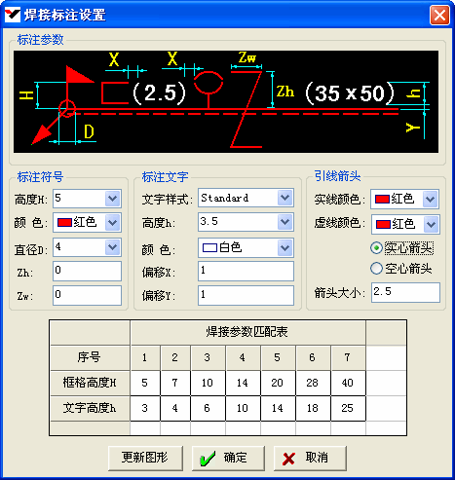Click the 偏移X input field
Screen dimensions: 455x480
pos(246,271)
